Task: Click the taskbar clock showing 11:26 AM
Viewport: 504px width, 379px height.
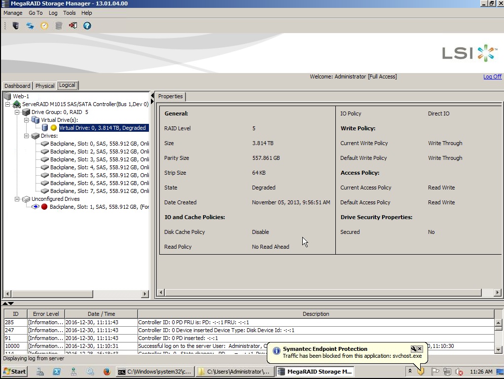Action: click(x=481, y=372)
